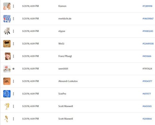Open the three-dot menu for elypse row
Viewport: 155px width, 125px height.
tap(13, 31)
